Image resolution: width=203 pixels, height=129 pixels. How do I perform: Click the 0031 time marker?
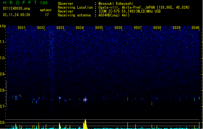[x=22, y=28]
